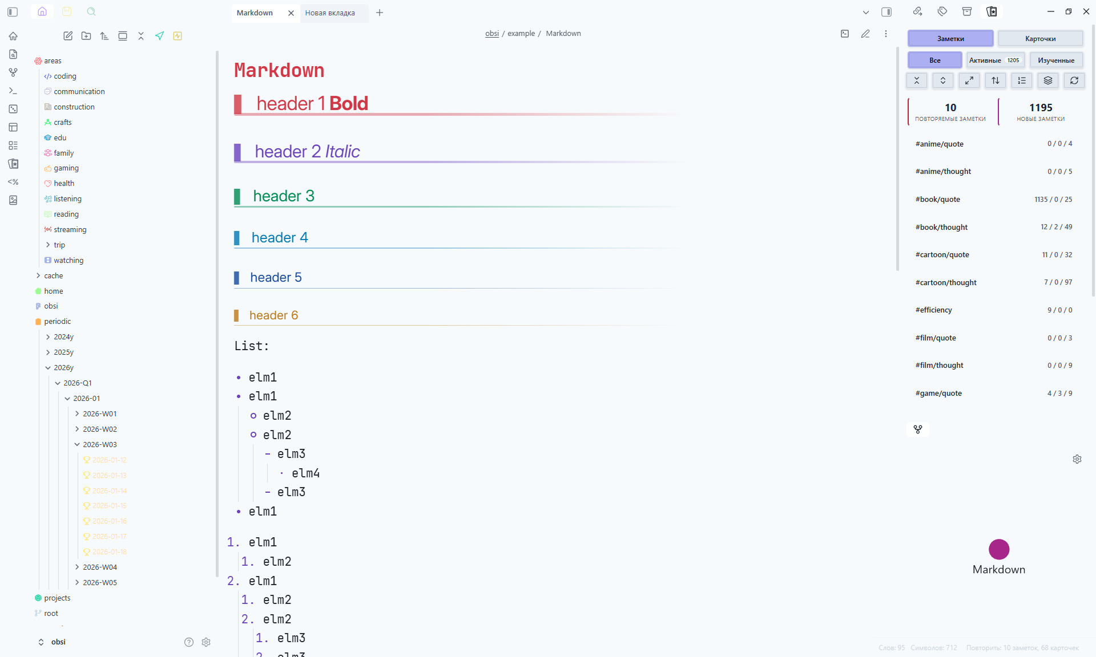Viewport: 1096px width, 657px height.
Task: Create a new folder in file explorer
Action: click(86, 36)
